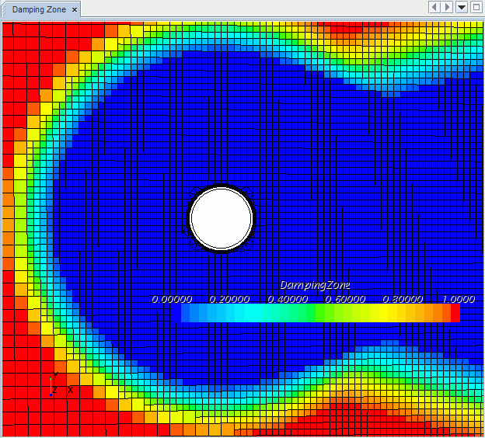Click the 0.80000 legend label

pos(402,299)
